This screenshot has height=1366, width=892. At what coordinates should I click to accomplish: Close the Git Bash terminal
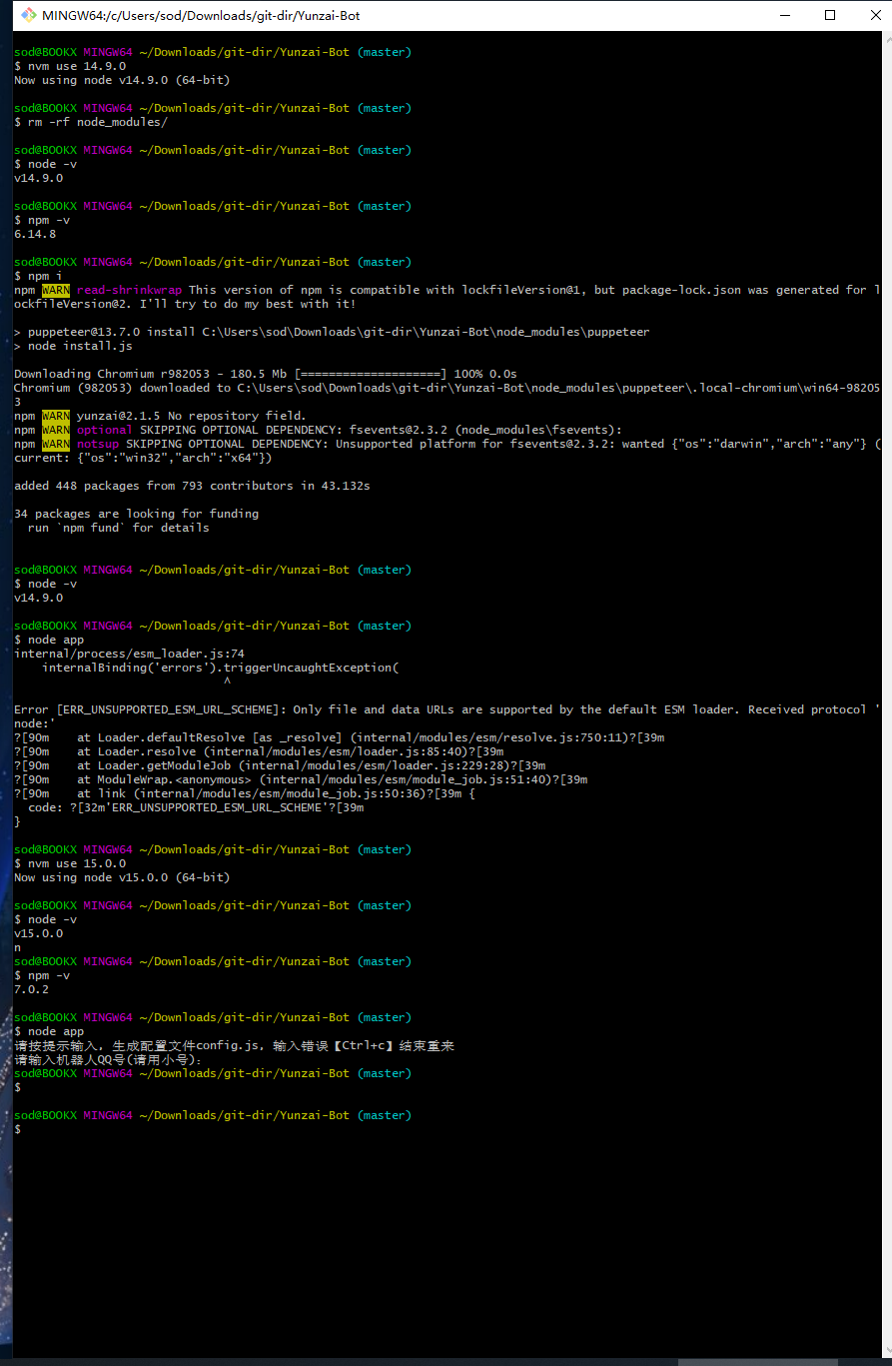(876, 15)
